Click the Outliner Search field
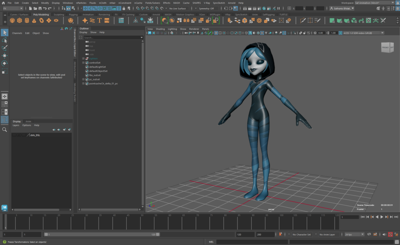The image size is (400, 245). (x=113, y=37)
